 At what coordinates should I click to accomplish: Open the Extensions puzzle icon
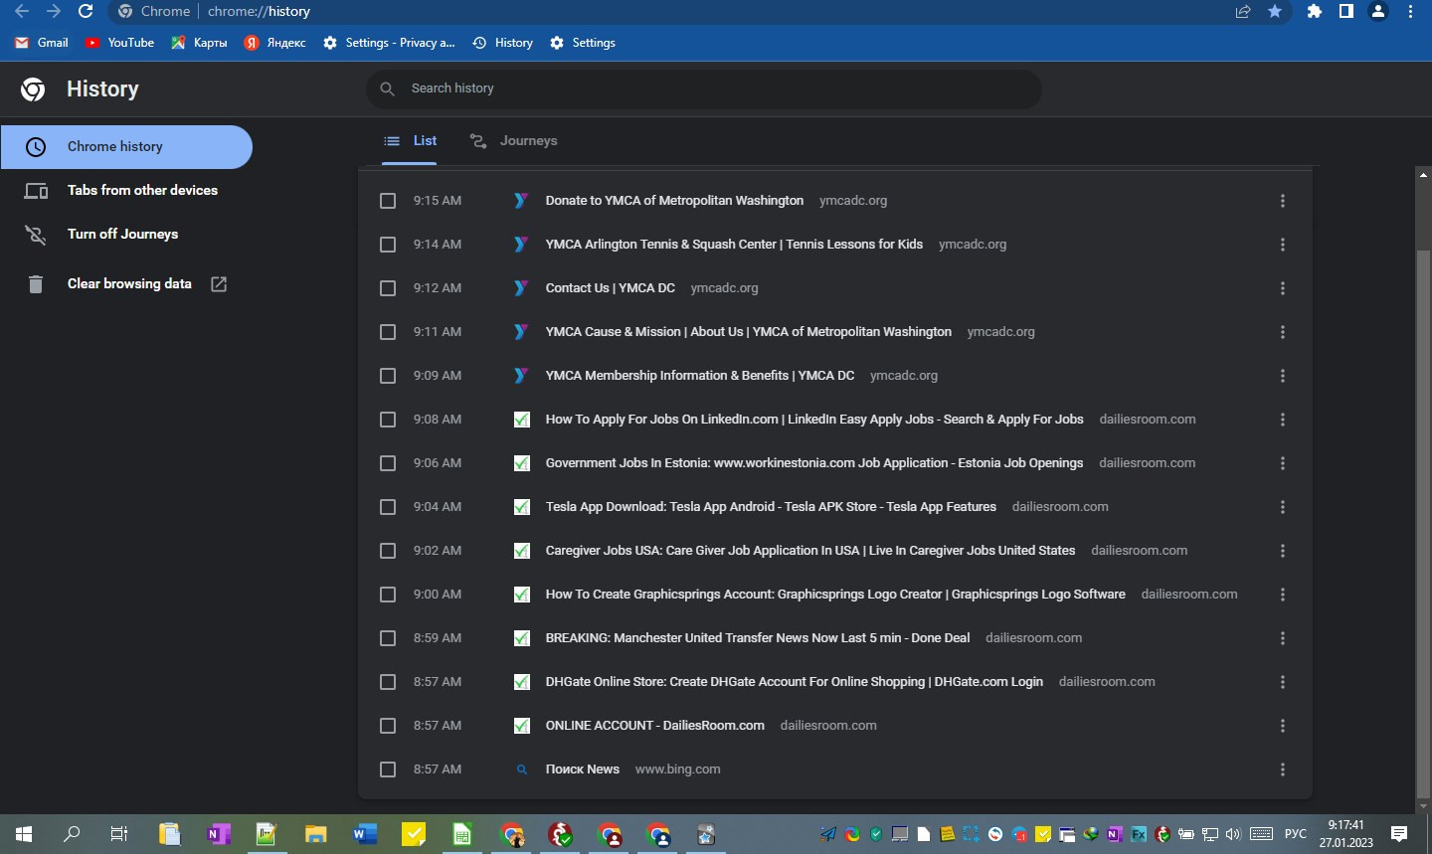coord(1315,11)
